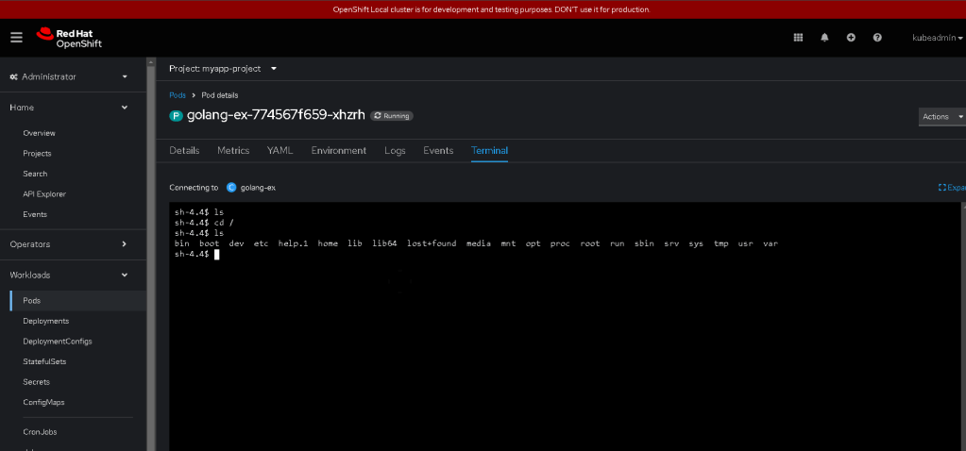Image resolution: width=966 pixels, height=451 pixels.
Task: Select the Terminal tab
Action: click(x=489, y=151)
